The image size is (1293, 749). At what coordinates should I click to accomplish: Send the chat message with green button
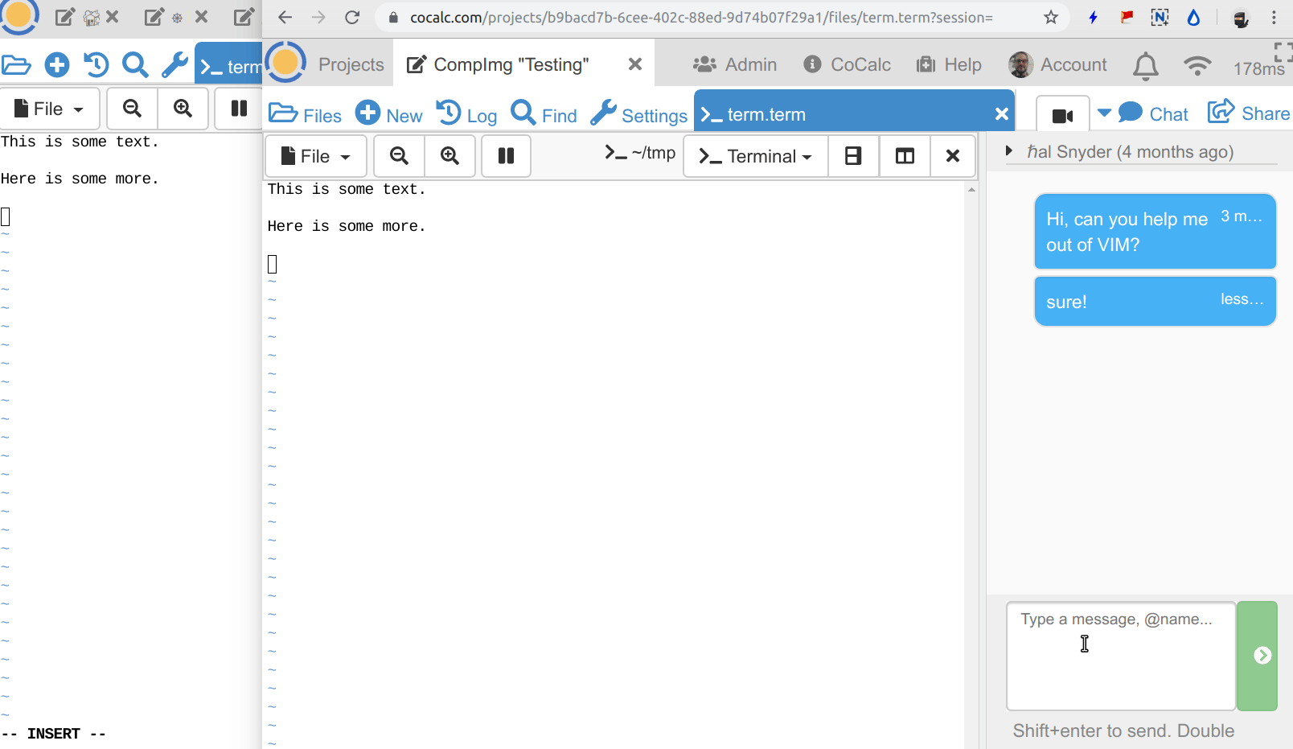1261,656
